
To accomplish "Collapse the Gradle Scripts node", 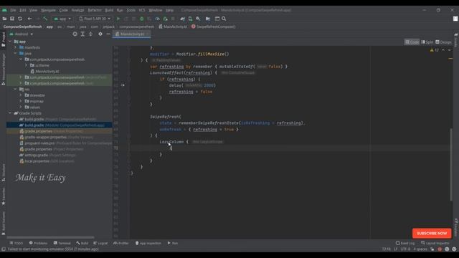I will [x=10, y=113].
